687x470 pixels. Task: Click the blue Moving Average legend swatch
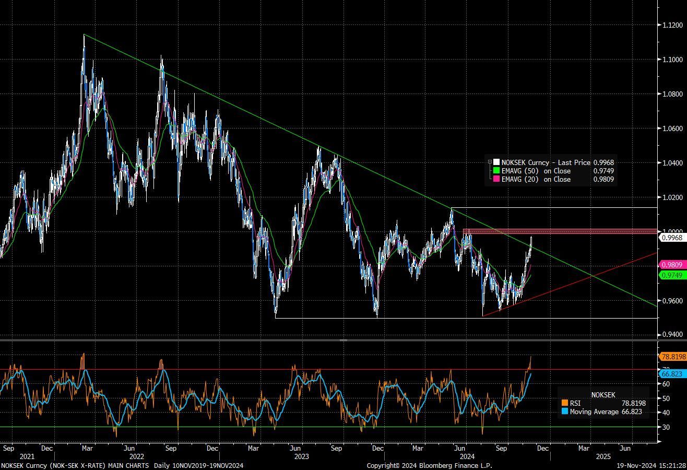(565, 412)
